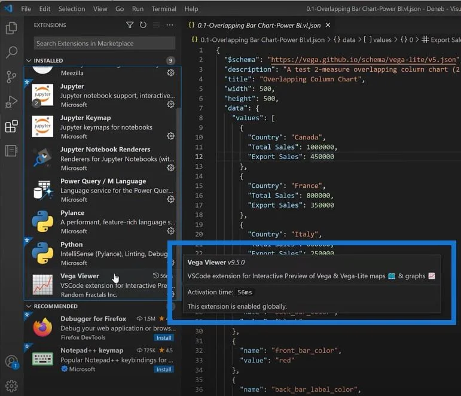The width and height of the screenshot is (461, 396).
Task: Click line number 12 in the gutter
Action: pyautogui.click(x=199, y=157)
